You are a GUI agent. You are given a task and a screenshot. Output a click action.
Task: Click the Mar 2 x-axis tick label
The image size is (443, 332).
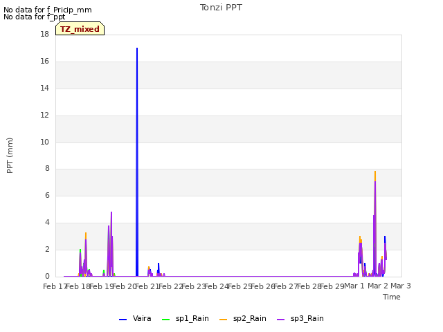point(378,286)
